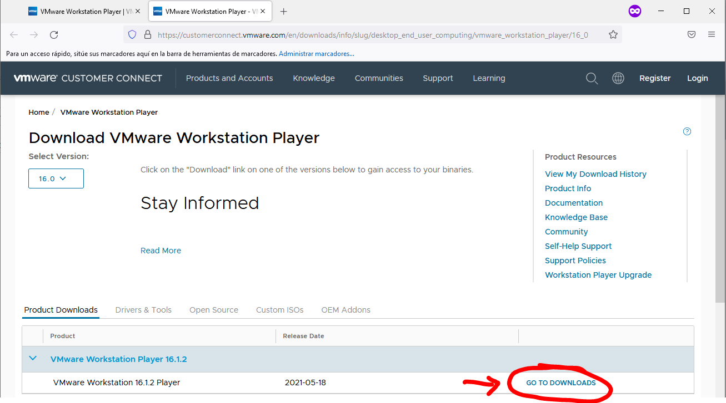
Task: Click the VMware Workstation Player breadcrumb
Action: click(x=109, y=112)
